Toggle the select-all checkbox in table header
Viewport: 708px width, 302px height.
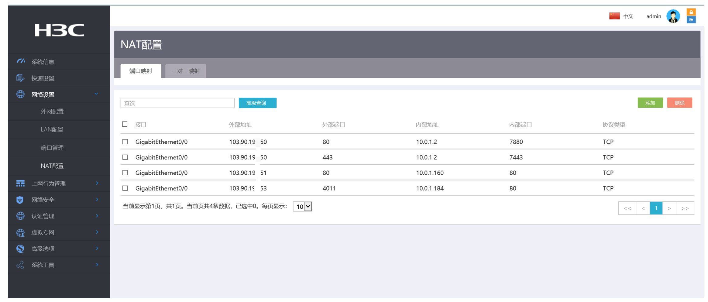click(x=125, y=124)
